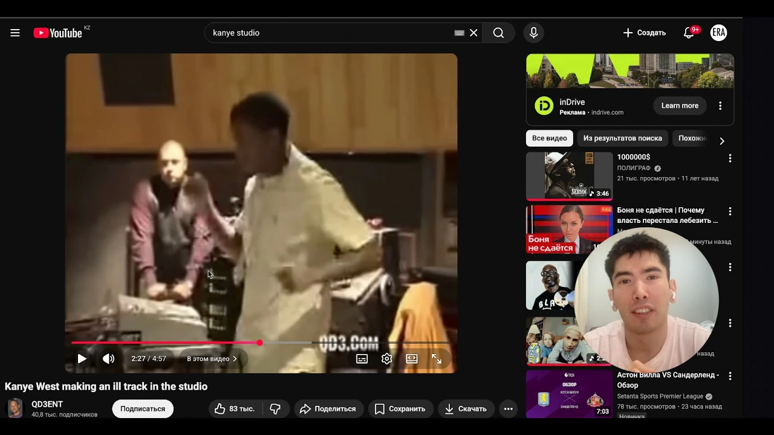Open options for the 1000000$ video

point(730,158)
